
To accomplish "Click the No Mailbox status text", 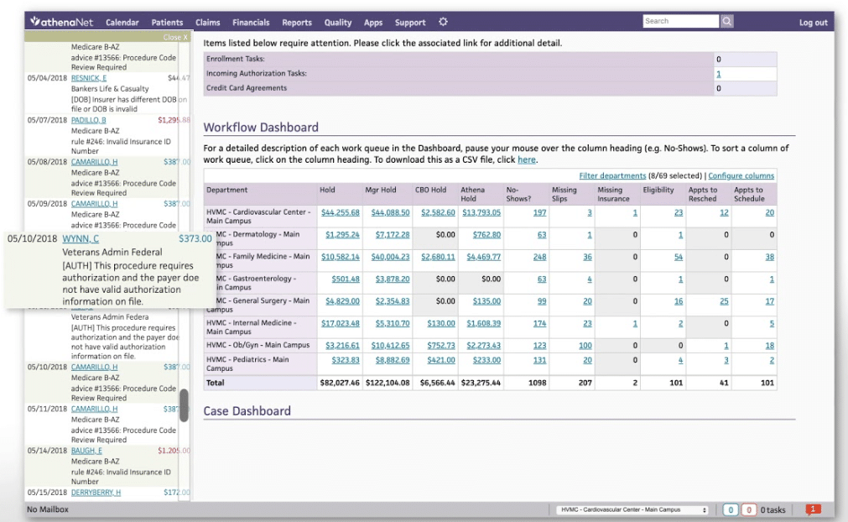I will (x=48, y=509).
